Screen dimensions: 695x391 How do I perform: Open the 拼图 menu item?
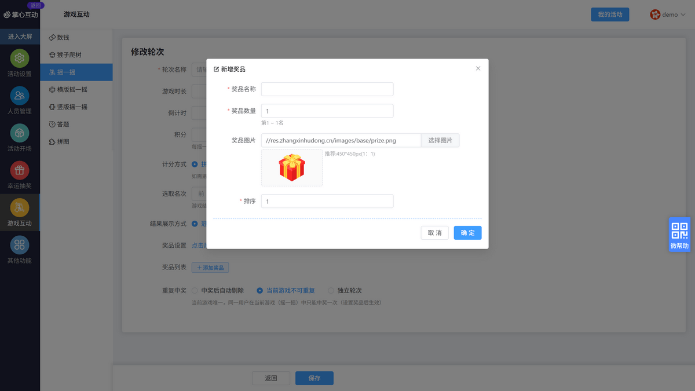pyautogui.click(x=76, y=142)
